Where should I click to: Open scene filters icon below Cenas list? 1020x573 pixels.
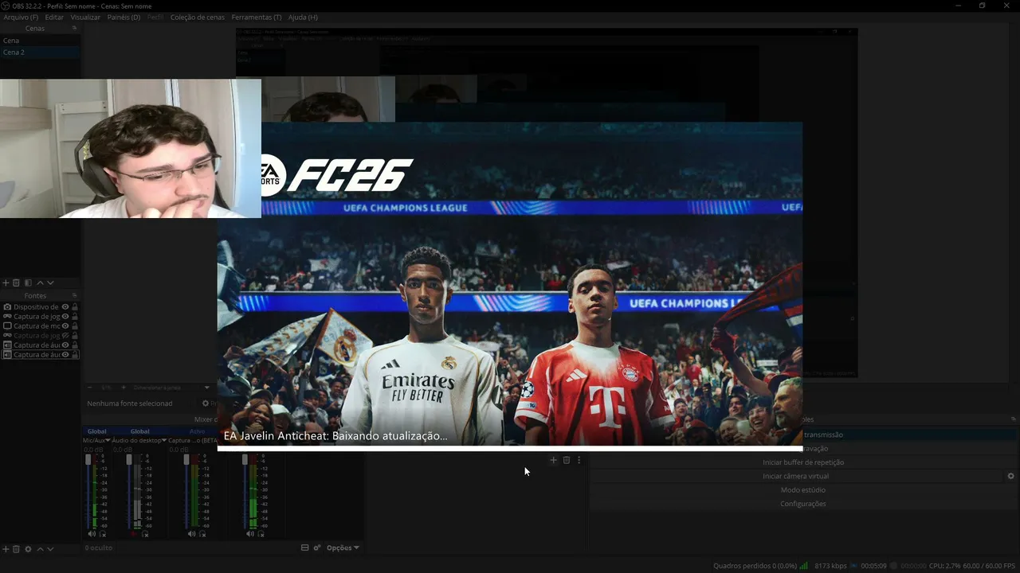pyautogui.click(x=28, y=283)
